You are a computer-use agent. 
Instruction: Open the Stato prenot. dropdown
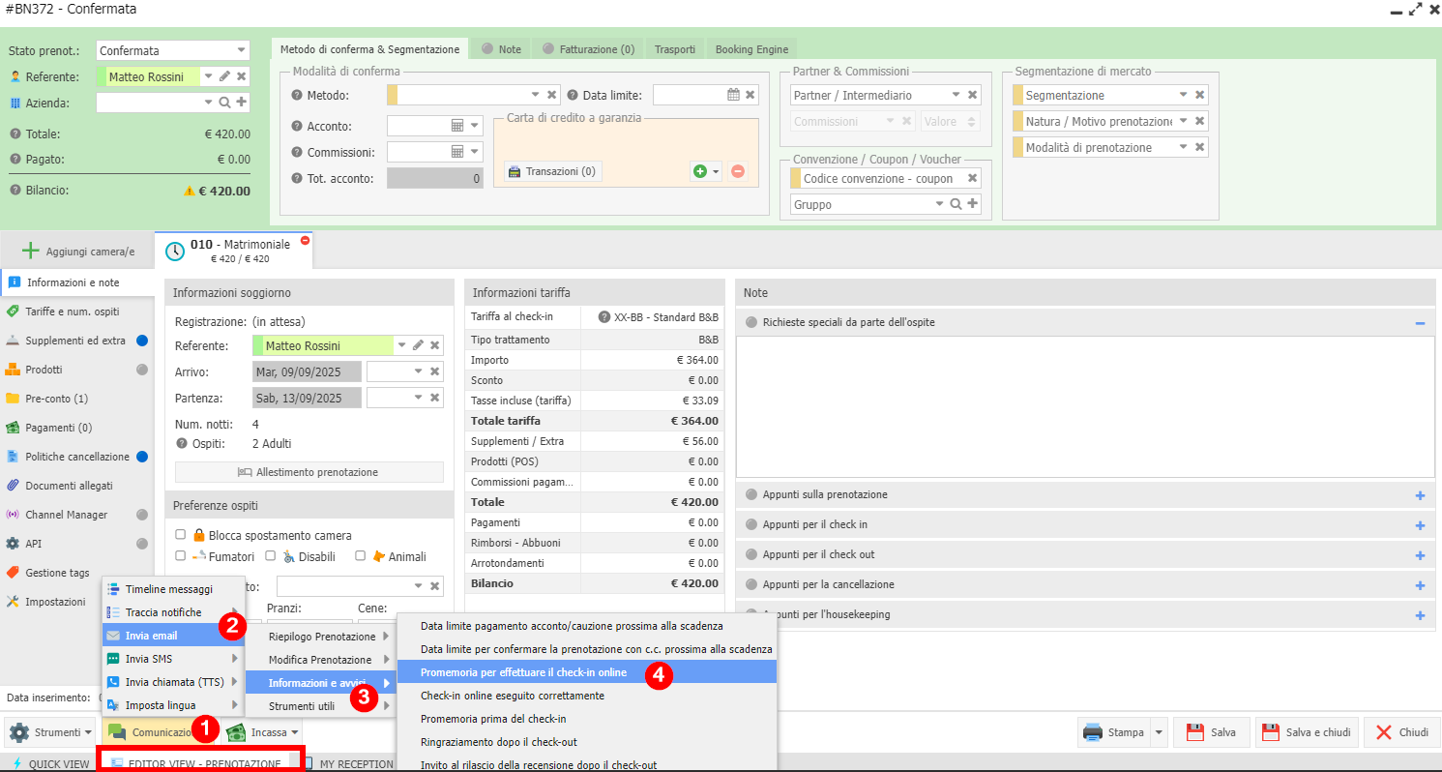pos(241,50)
